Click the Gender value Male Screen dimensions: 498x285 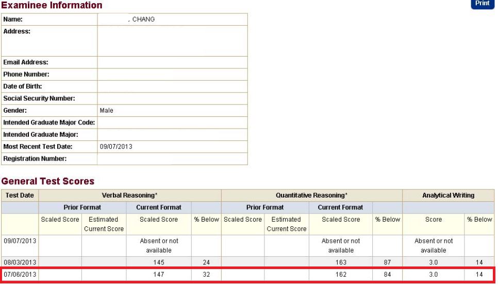click(x=106, y=111)
